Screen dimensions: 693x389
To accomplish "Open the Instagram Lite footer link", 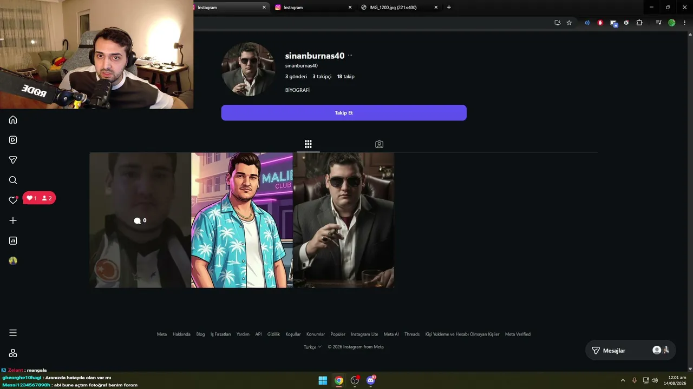I will (x=364, y=334).
